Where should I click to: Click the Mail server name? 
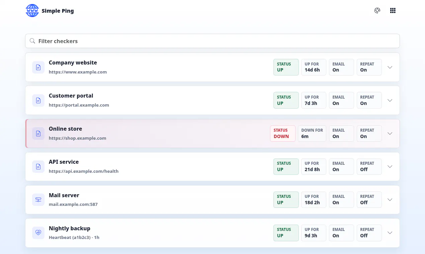(64, 195)
